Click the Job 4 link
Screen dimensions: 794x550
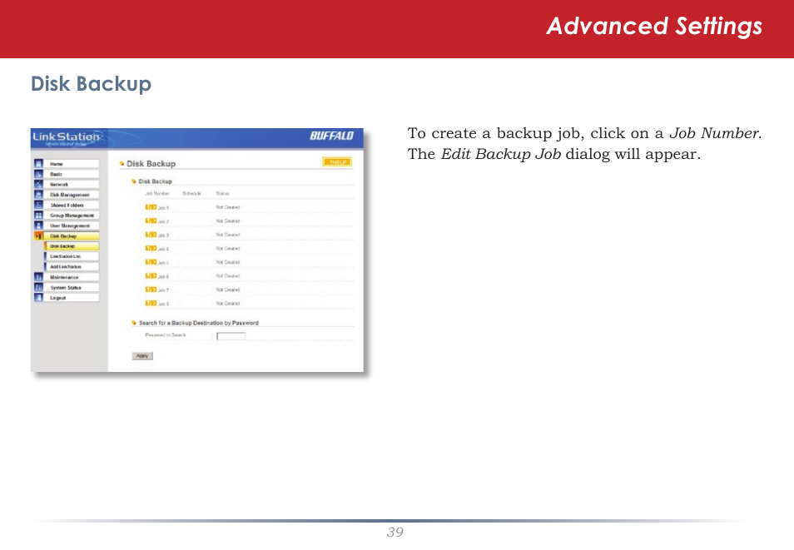(x=164, y=249)
